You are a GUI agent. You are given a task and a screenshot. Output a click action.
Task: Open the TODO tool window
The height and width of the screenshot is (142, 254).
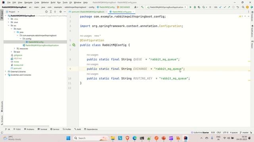tap(17, 129)
